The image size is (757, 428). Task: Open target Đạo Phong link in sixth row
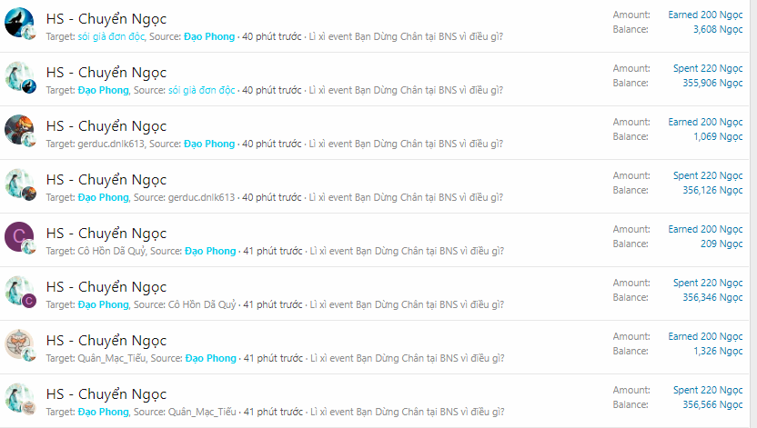(104, 304)
